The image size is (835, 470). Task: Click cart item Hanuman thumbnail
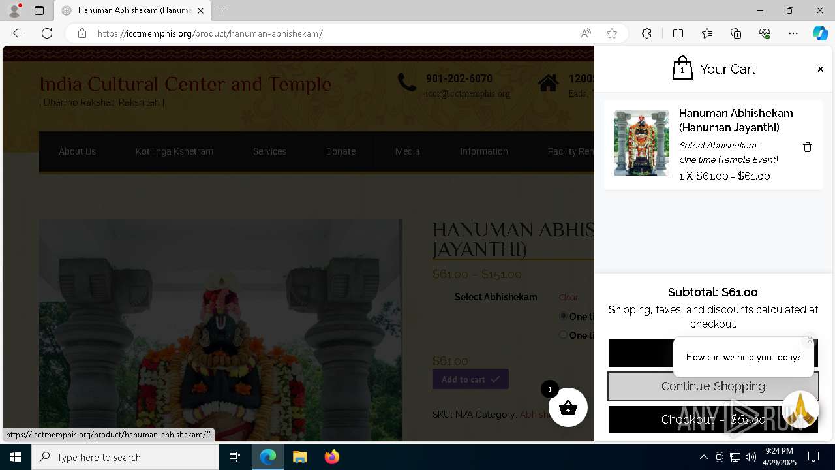coord(641,143)
